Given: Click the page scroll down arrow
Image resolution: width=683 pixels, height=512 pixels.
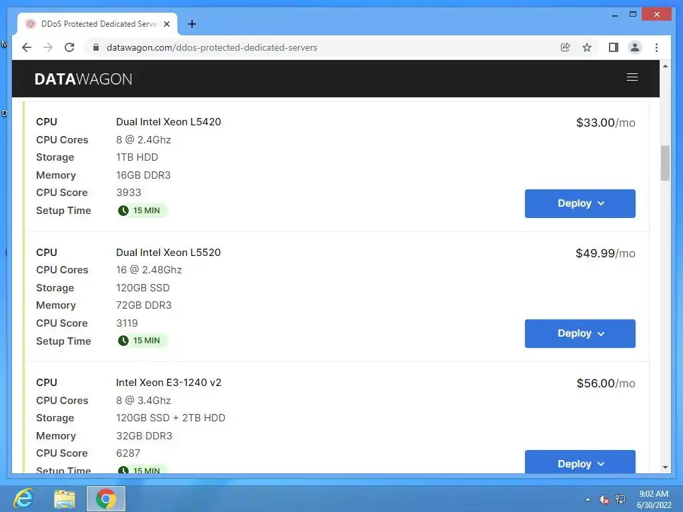Looking at the screenshot, I should 665,467.
